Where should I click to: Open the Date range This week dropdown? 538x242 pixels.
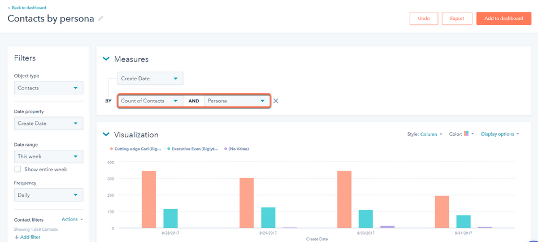49,156
